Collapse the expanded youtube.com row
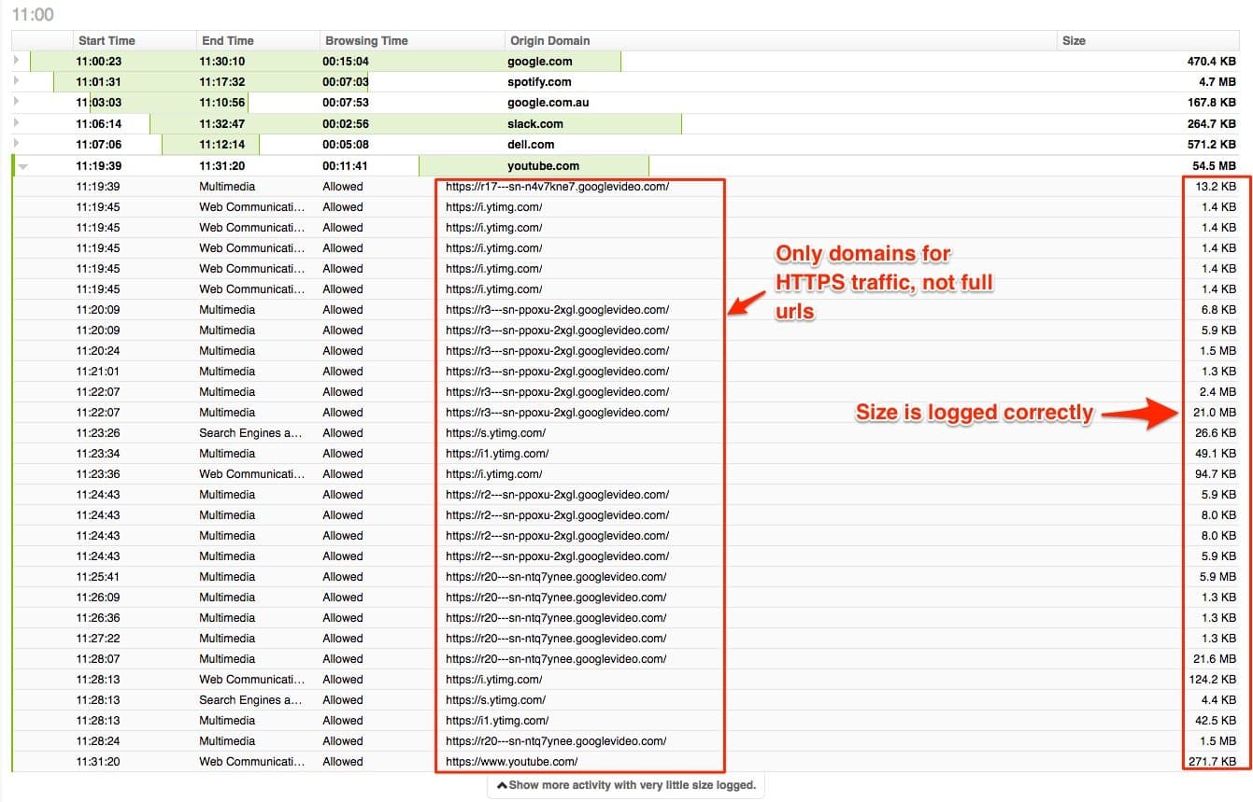The height and width of the screenshot is (802, 1253). coord(22,166)
